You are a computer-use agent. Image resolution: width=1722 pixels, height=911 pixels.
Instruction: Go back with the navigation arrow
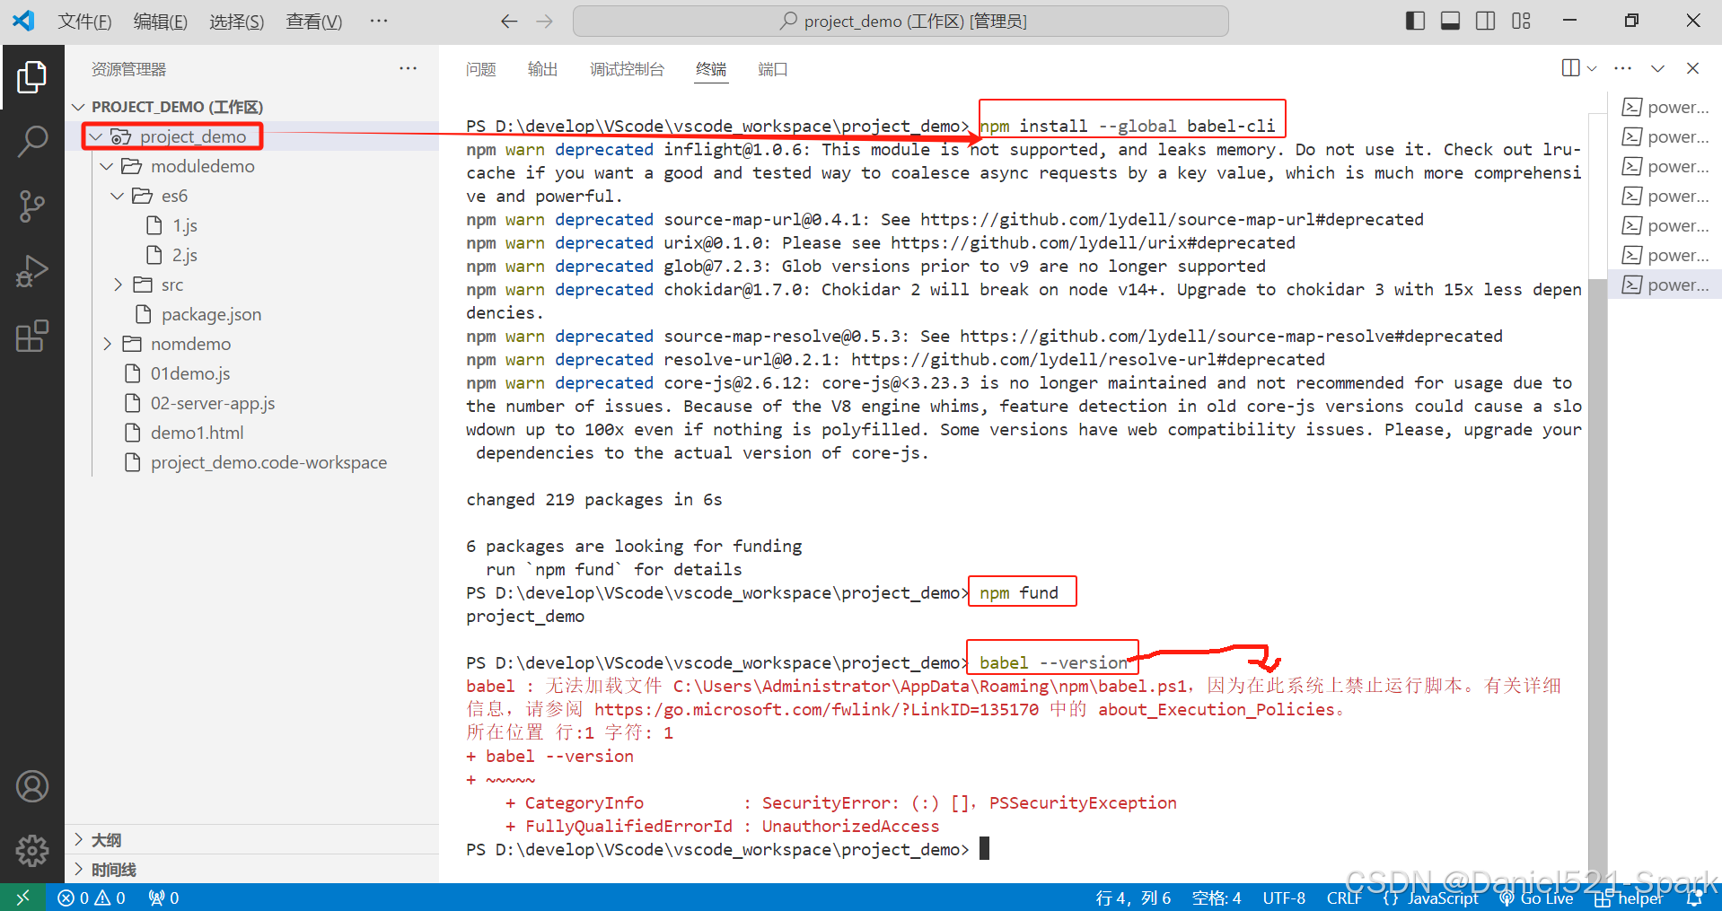click(x=509, y=21)
